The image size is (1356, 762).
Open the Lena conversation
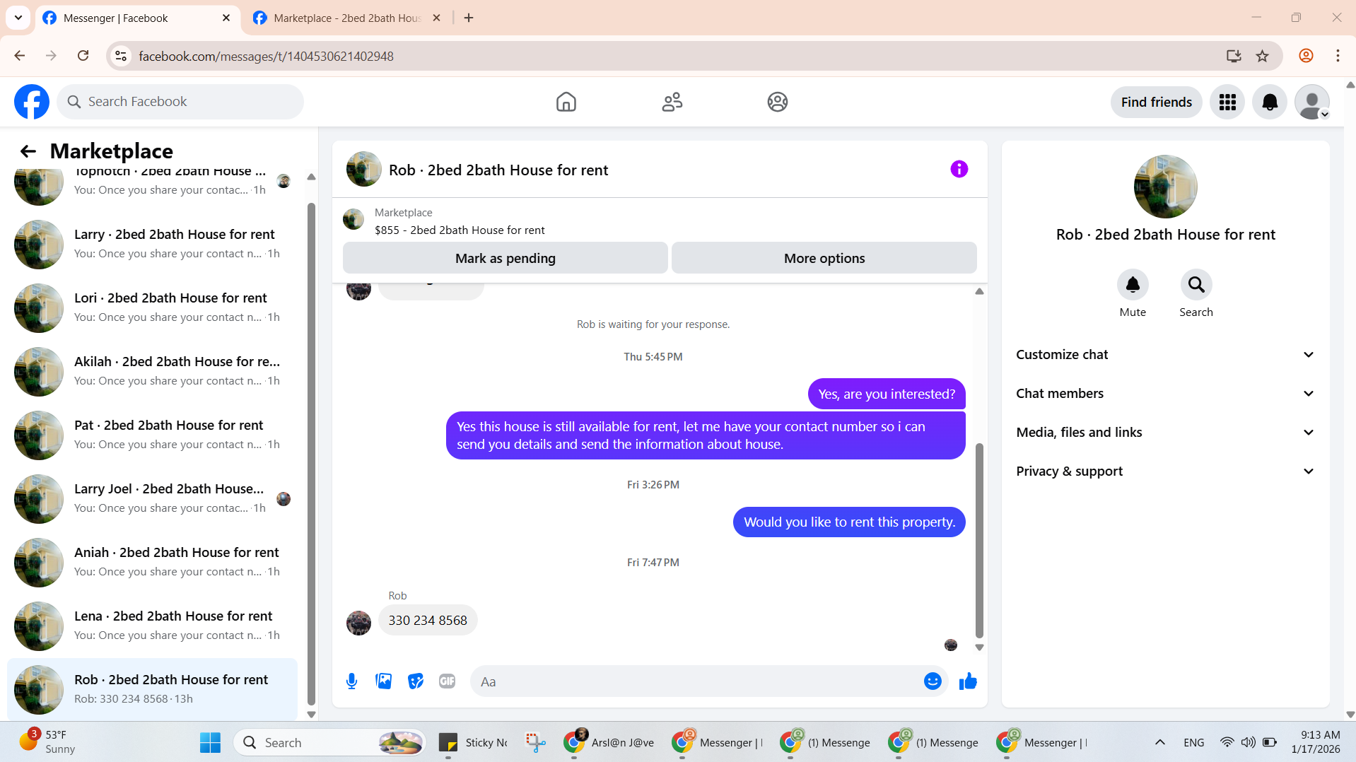pos(152,626)
